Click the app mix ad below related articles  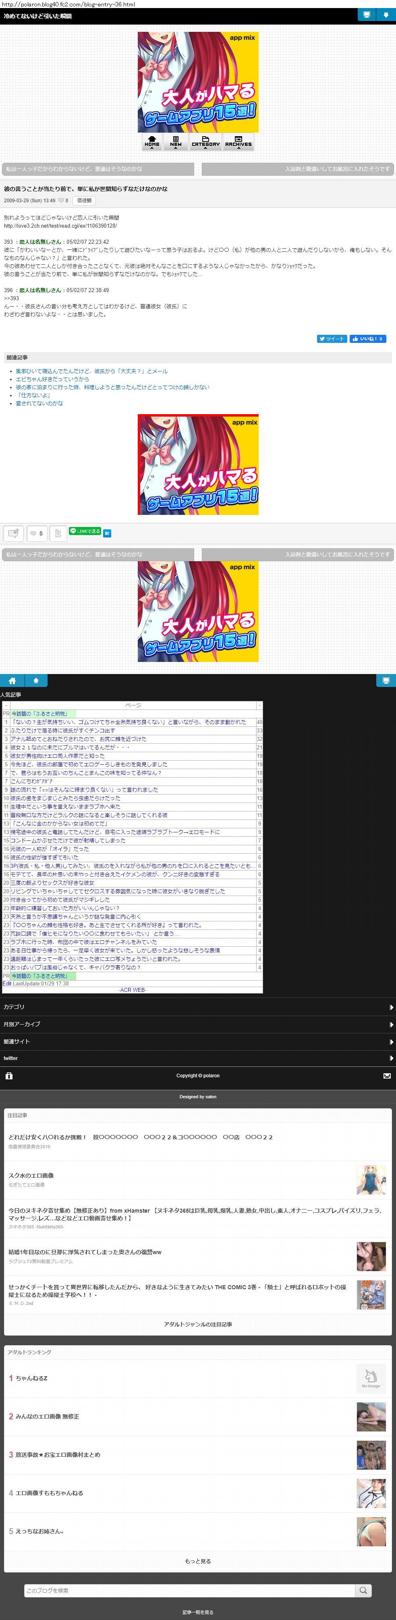198,464
